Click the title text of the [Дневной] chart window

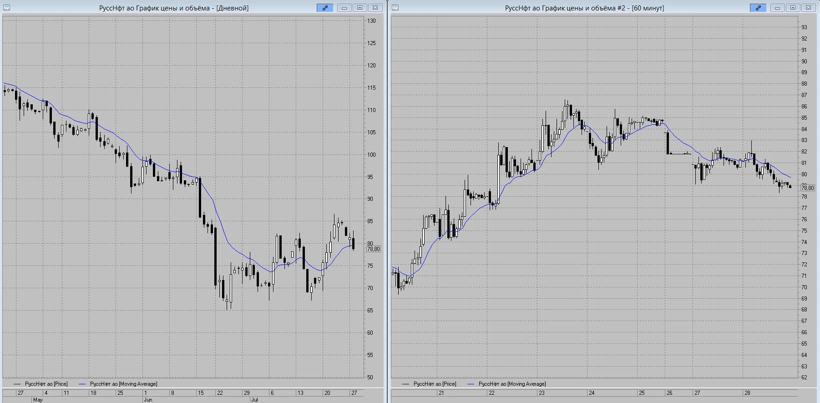click(x=174, y=8)
